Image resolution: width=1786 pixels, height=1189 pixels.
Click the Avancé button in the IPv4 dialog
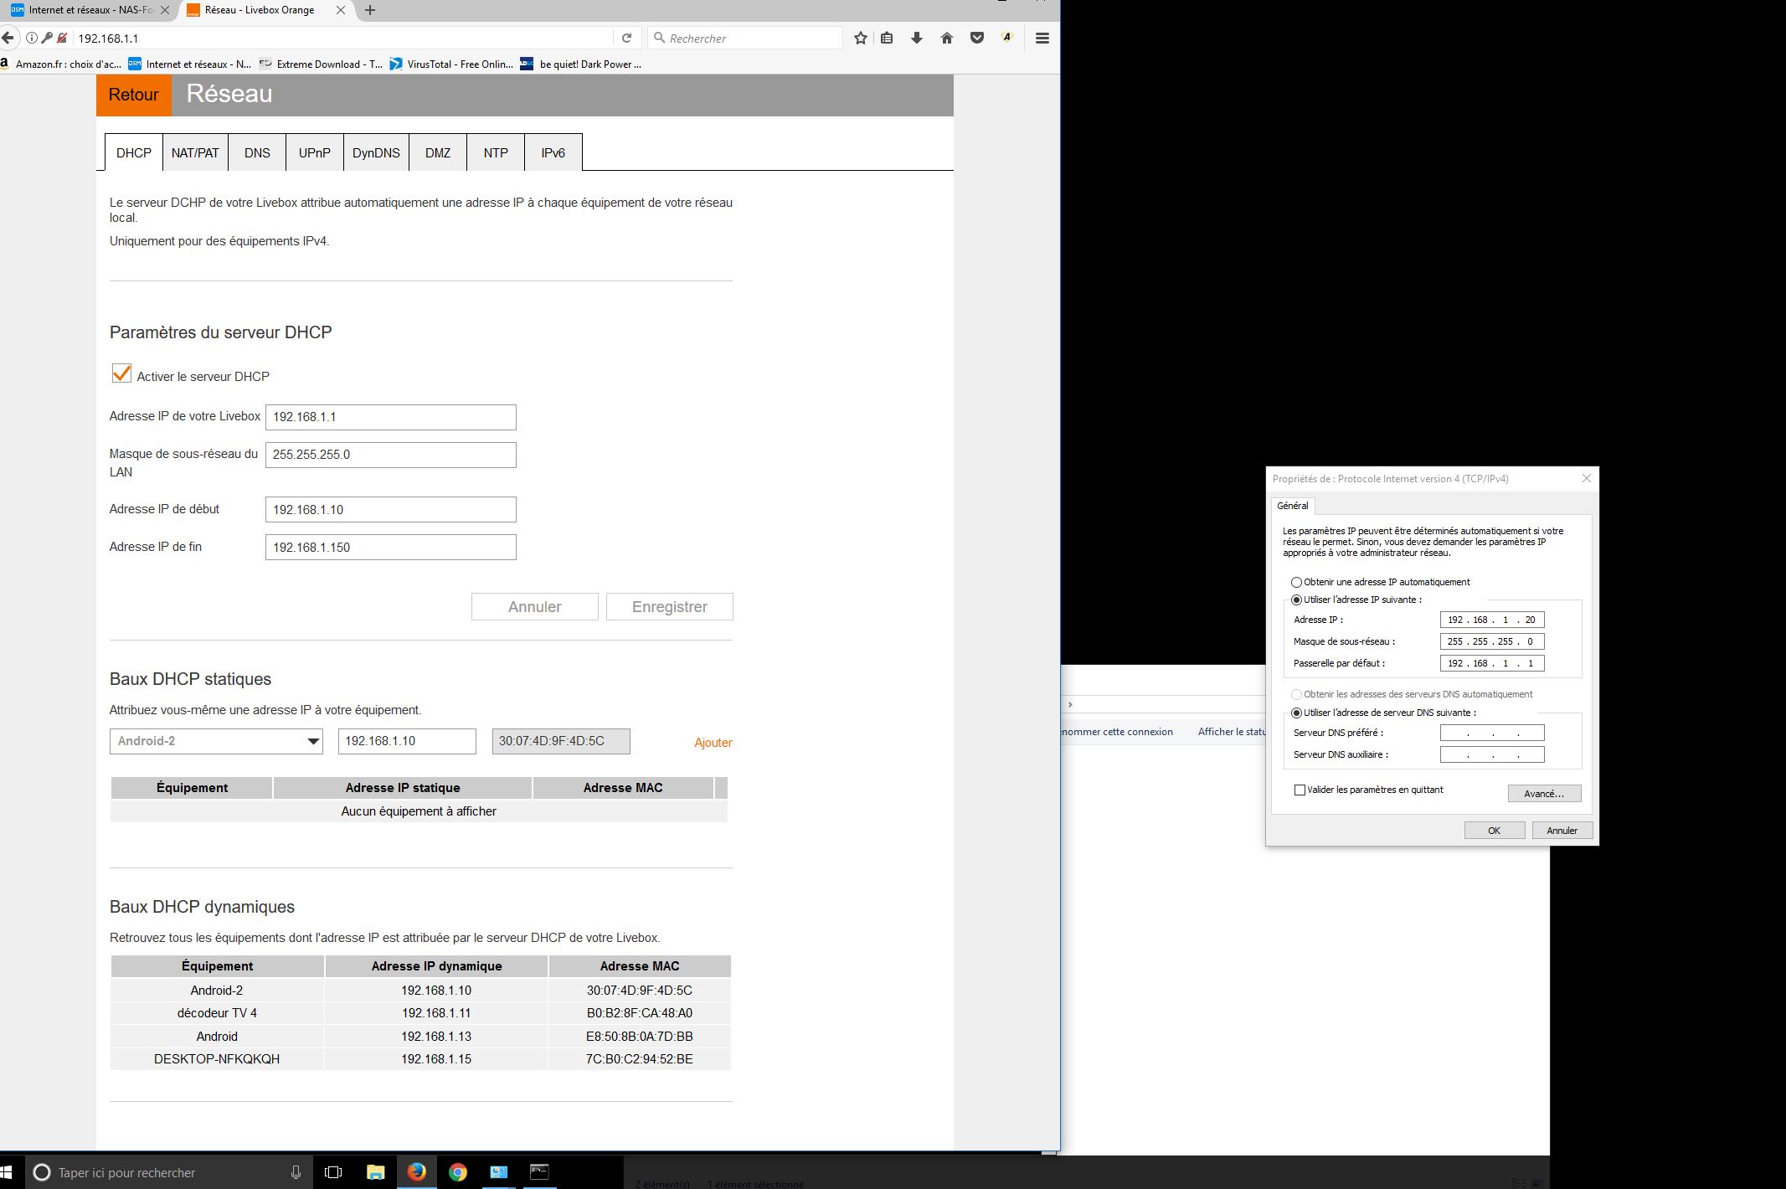click(x=1543, y=794)
